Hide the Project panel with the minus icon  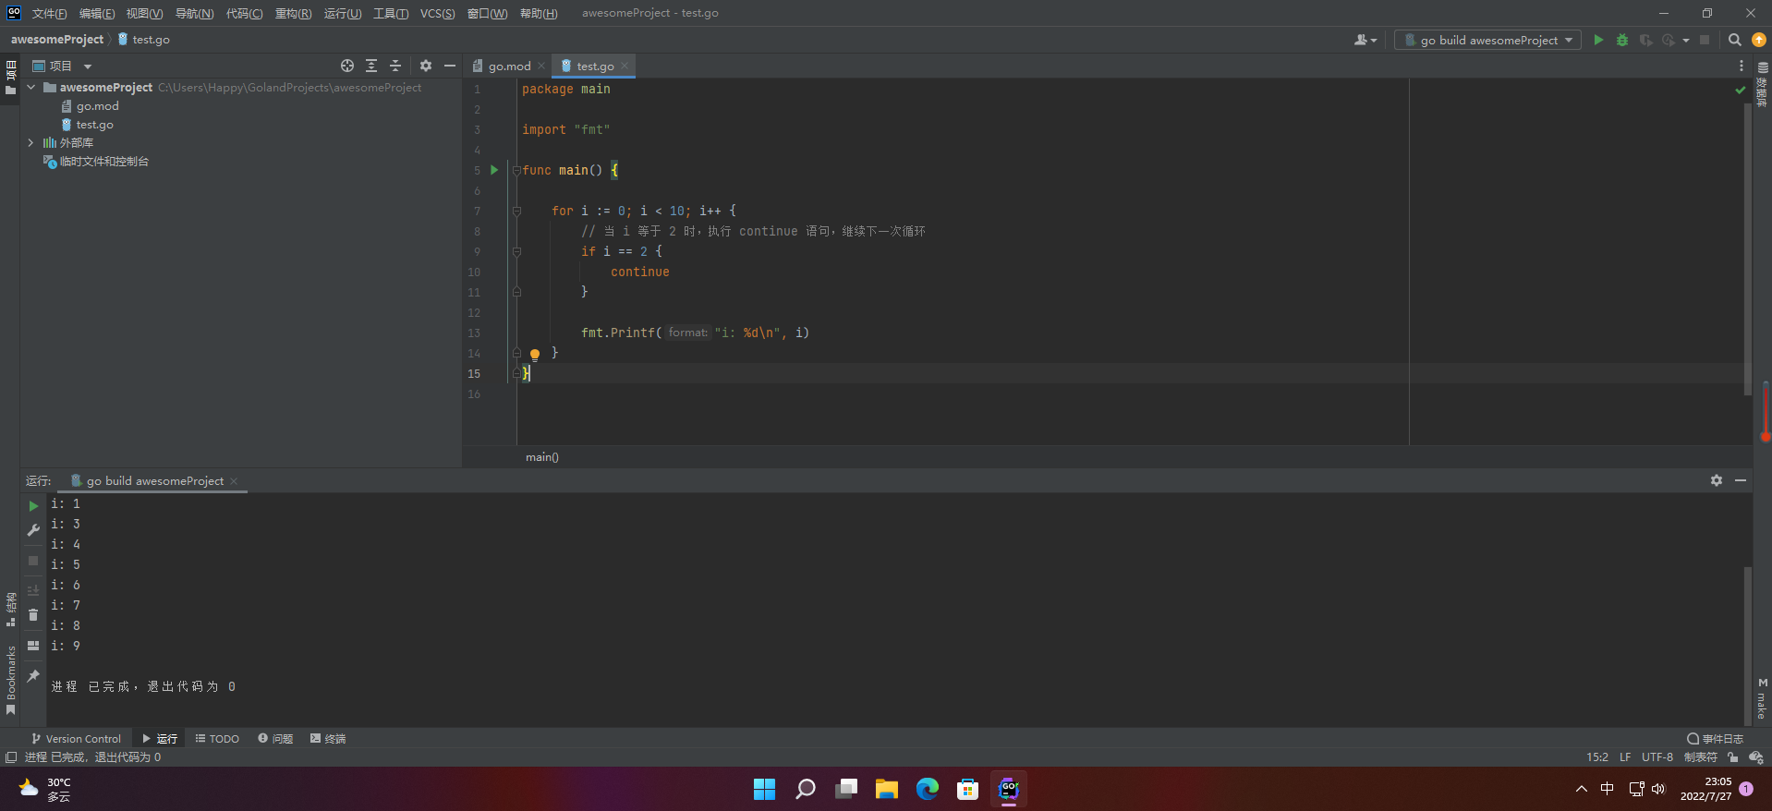pyautogui.click(x=450, y=66)
